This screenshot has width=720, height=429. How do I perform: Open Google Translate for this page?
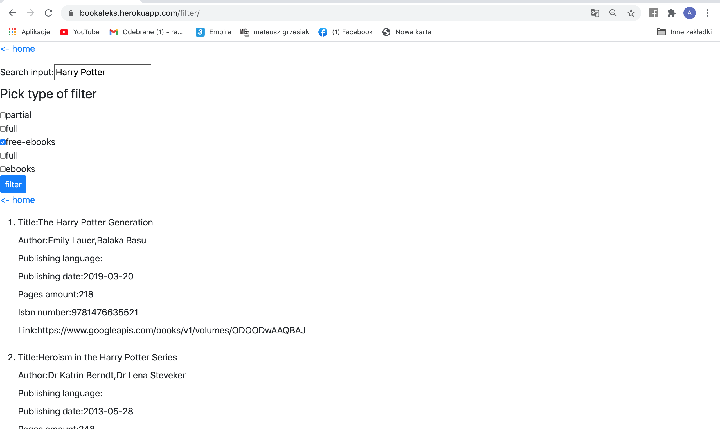pos(595,13)
